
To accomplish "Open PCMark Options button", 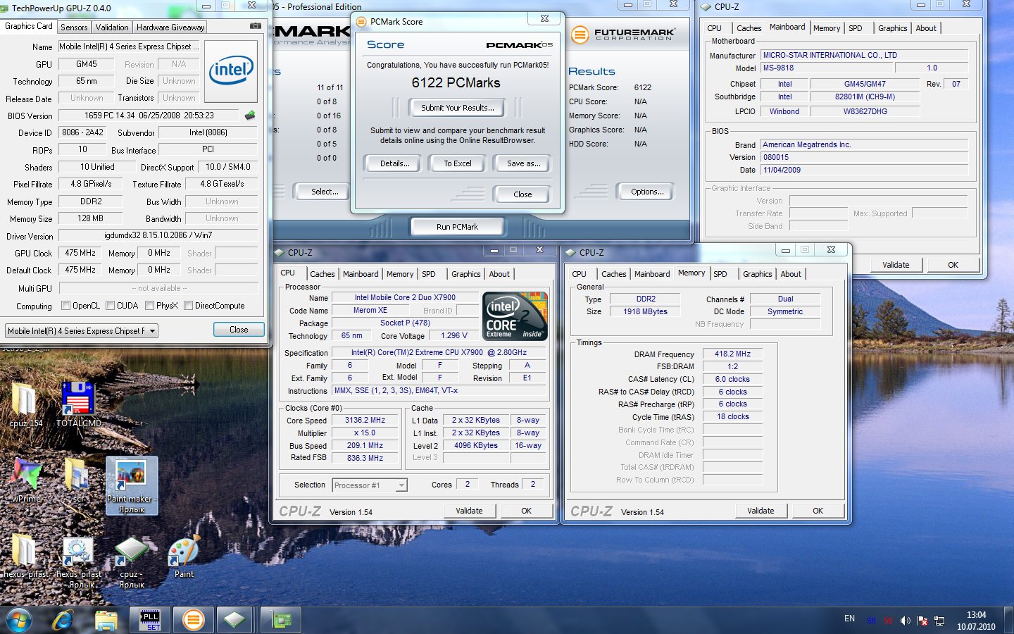I will [x=647, y=192].
